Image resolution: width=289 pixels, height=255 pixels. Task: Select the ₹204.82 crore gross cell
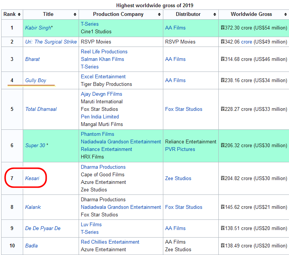click(x=254, y=178)
